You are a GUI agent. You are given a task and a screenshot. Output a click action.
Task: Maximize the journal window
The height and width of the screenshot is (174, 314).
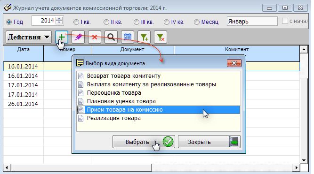click(x=285, y=8)
